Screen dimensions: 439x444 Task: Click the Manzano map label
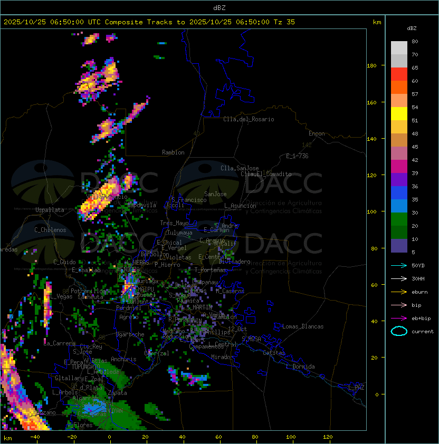44,412
